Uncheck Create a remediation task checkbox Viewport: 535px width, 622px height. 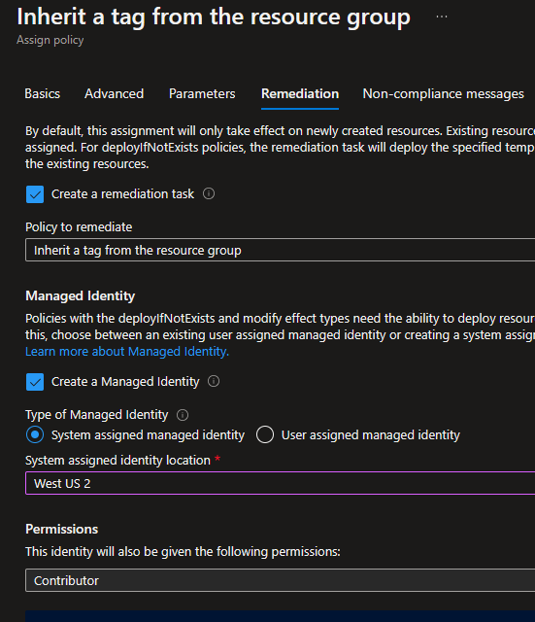[x=35, y=194]
